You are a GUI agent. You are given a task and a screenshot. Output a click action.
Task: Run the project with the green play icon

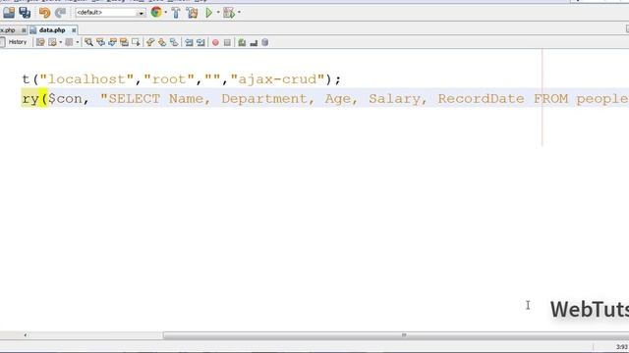(x=209, y=13)
